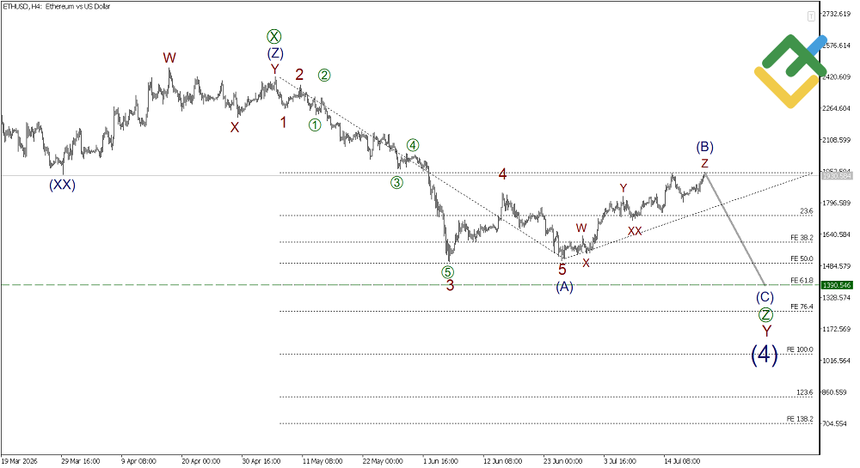Click the 123.6 Fibonacci level label
Viewport: 860px width, 468px height.
(805, 392)
